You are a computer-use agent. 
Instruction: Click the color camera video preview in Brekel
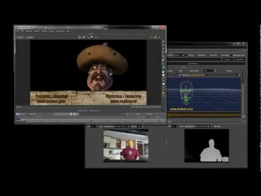pos(126,145)
